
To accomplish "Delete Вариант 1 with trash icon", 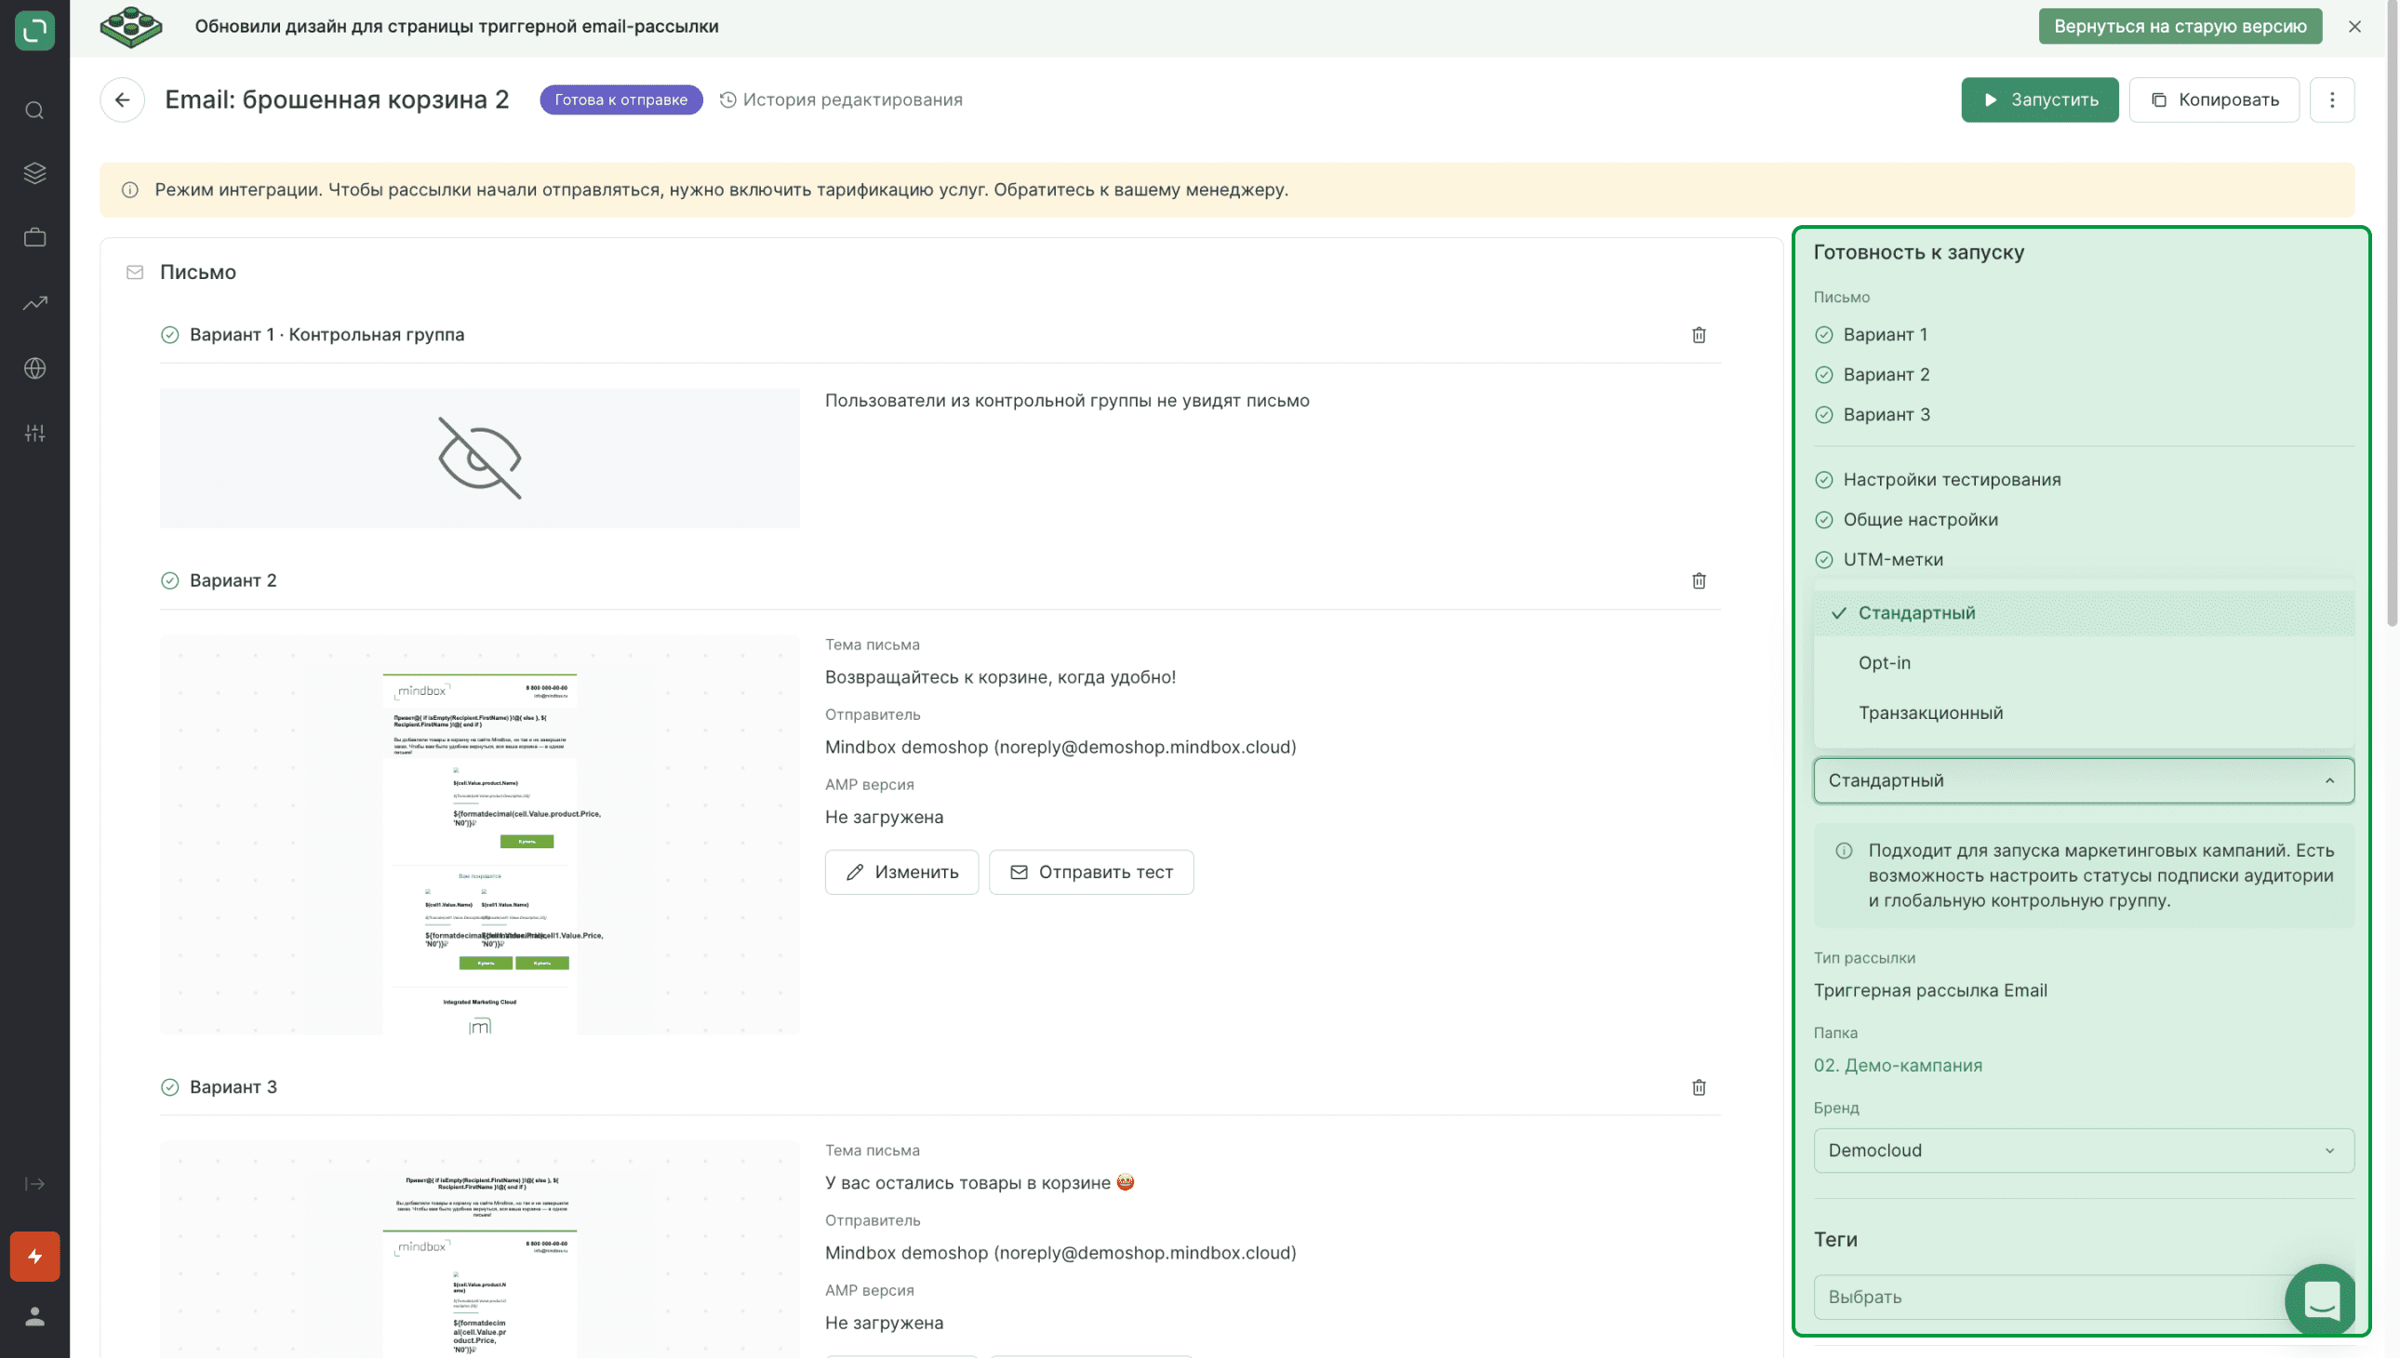I will pos(1699,335).
